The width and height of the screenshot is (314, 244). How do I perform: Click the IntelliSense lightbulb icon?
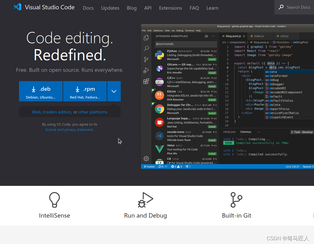54,200
